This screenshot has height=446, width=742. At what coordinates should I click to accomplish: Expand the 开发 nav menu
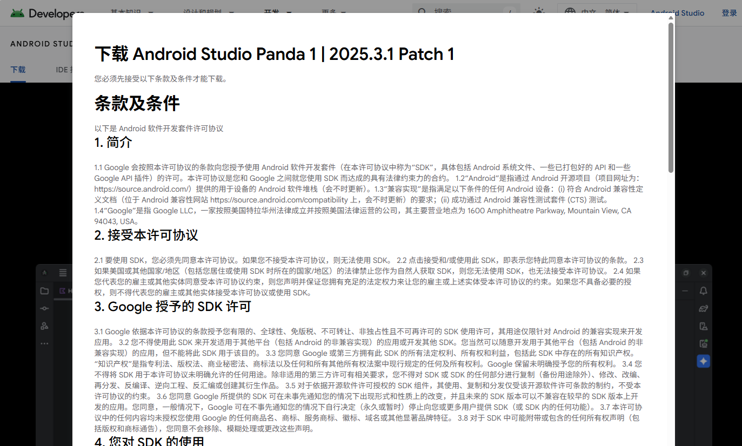coord(278,12)
